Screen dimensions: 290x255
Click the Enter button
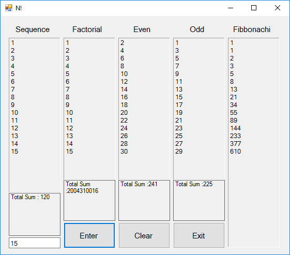pos(89,235)
